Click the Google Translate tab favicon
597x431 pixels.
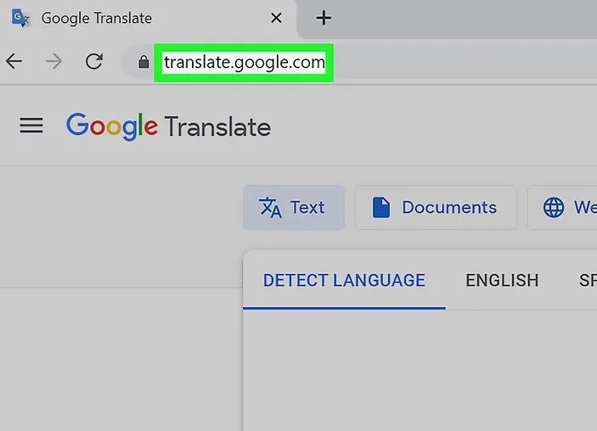click(x=20, y=18)
